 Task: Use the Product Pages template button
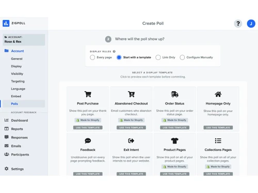174,174
